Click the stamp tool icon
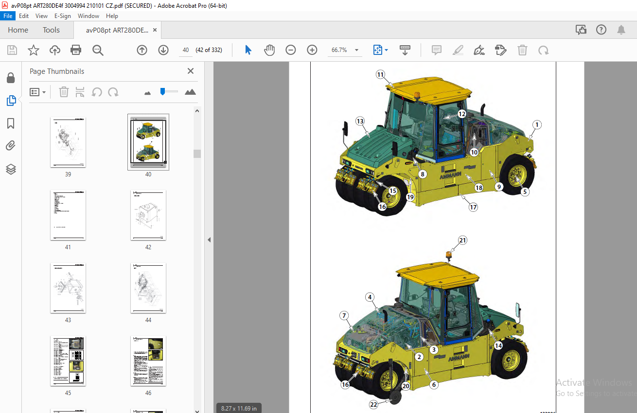637x413 pixels. point(501,50)
